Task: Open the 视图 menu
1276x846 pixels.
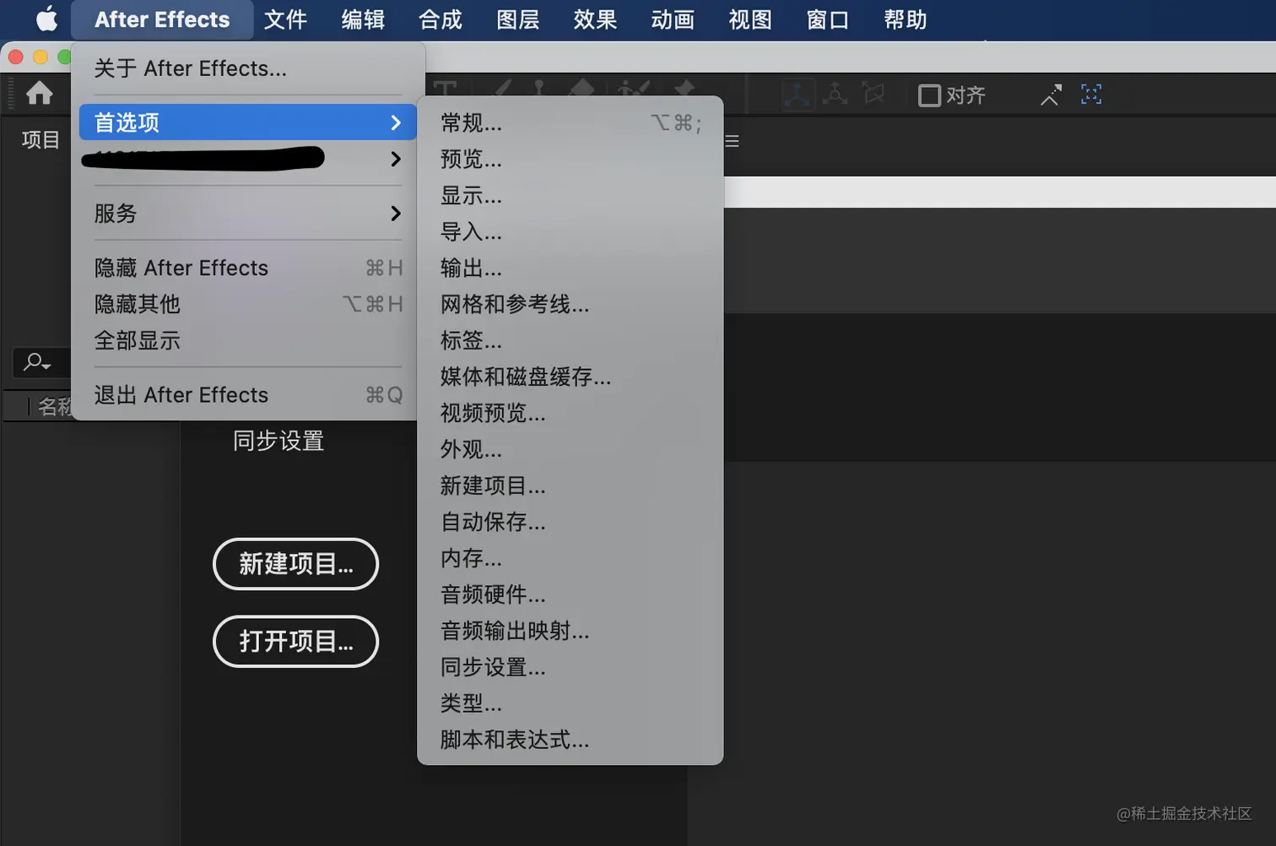Action: 750,19
